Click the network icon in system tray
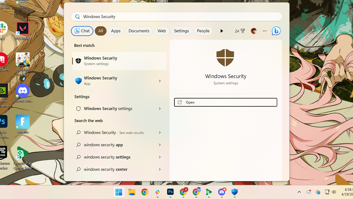Viewport: 353px width, 199px height. pyautogui.click(x=327, y=192)
